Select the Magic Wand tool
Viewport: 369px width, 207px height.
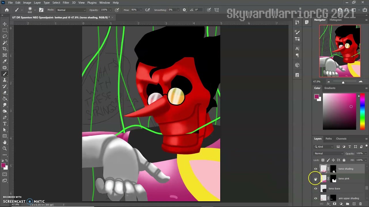pyautogui.click(x=5, y=43)
